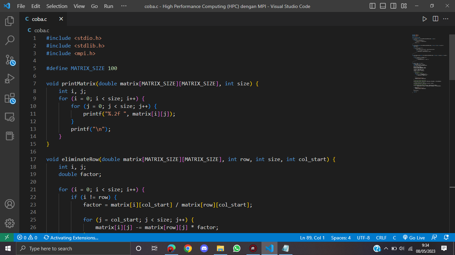Open the Selection menu
The width and height of the screenshot is (455, 255).
57,6
